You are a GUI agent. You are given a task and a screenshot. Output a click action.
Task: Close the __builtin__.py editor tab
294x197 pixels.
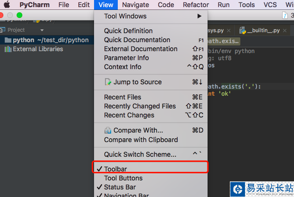284,31
